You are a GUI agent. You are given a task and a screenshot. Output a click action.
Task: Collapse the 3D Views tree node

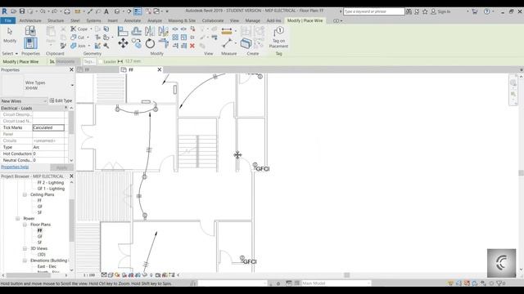25,248
